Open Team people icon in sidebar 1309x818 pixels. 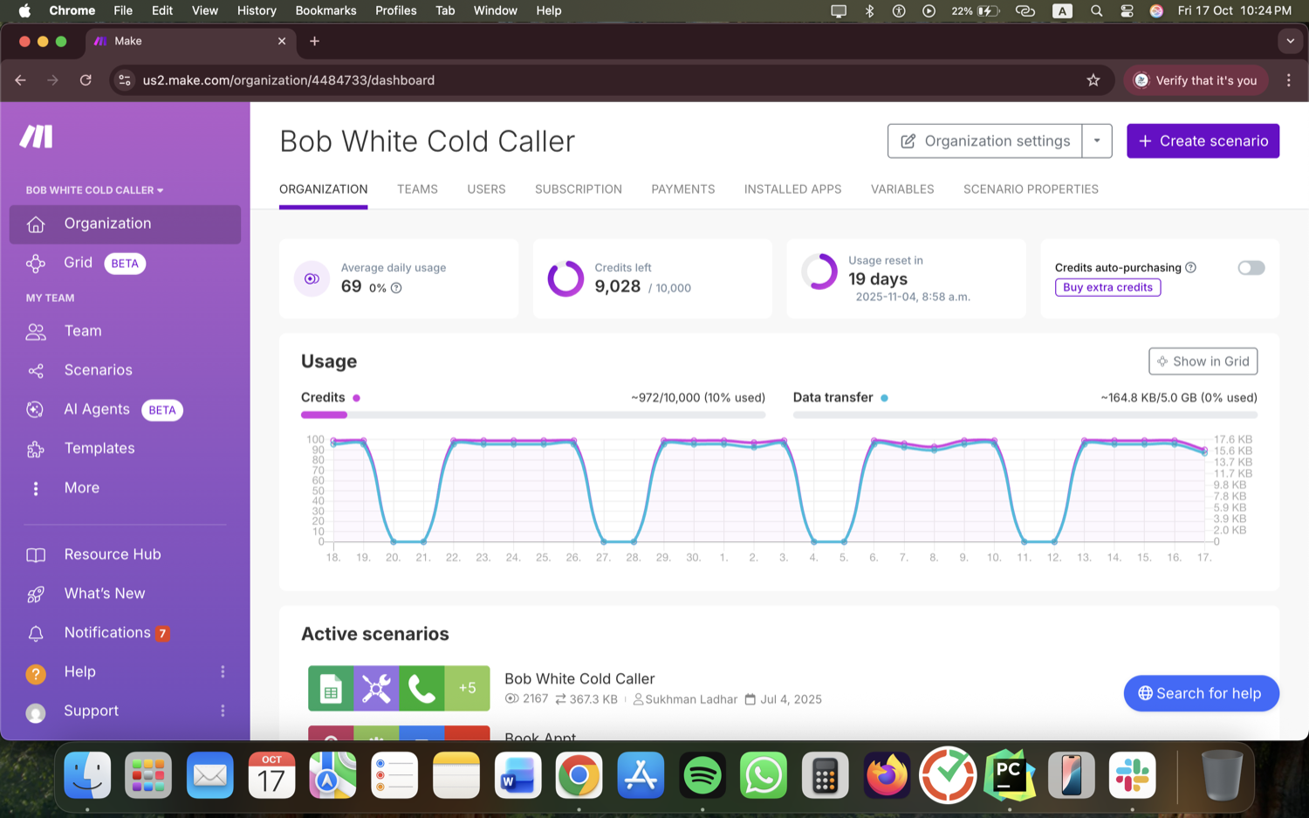[x=36, y=332]
